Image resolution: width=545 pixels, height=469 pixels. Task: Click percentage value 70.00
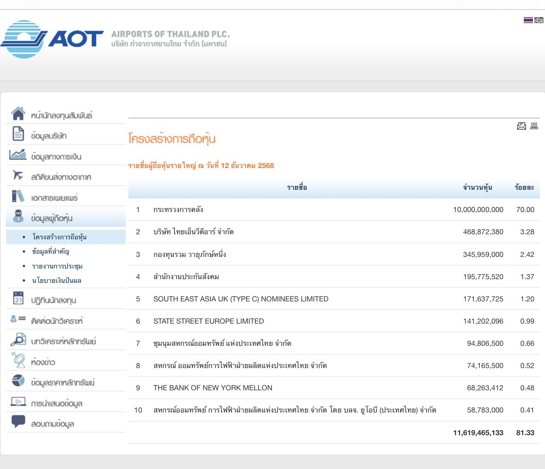pos(525,210)
